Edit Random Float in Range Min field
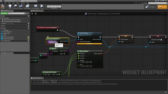 [49, 75]
